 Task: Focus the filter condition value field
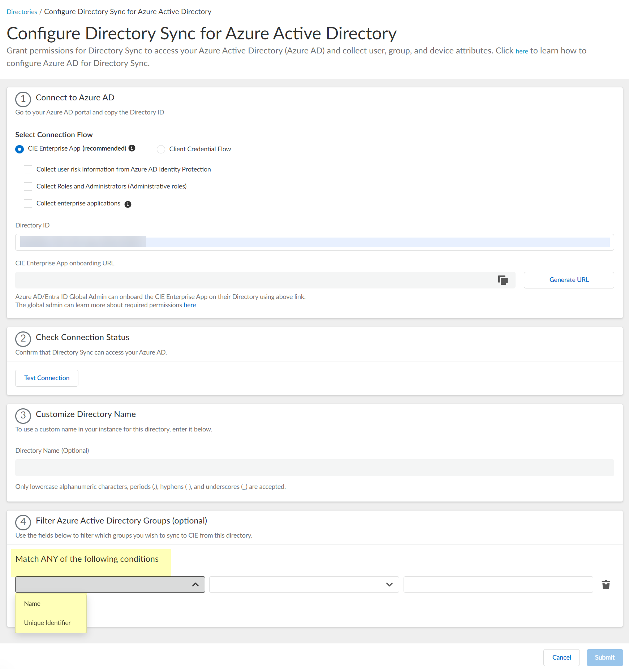pyautogui.click(x=498, y=585)
